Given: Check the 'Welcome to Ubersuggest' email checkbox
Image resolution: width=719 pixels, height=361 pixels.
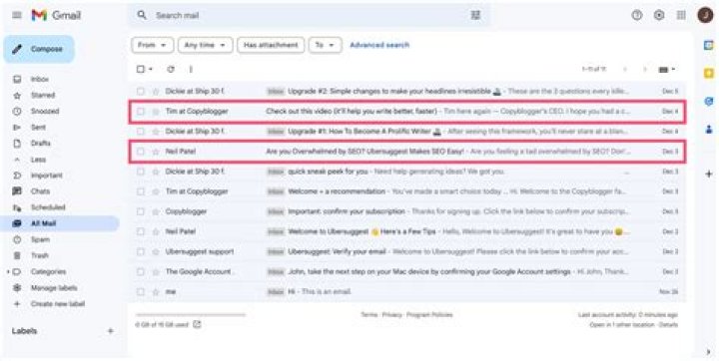Looking at the screenshot, I should [141, 231].
